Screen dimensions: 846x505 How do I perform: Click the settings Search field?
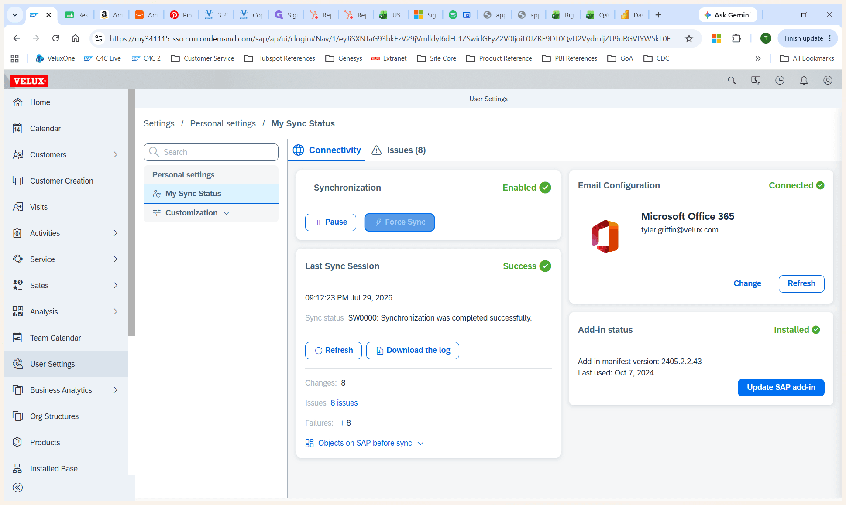tap(211, 152)
